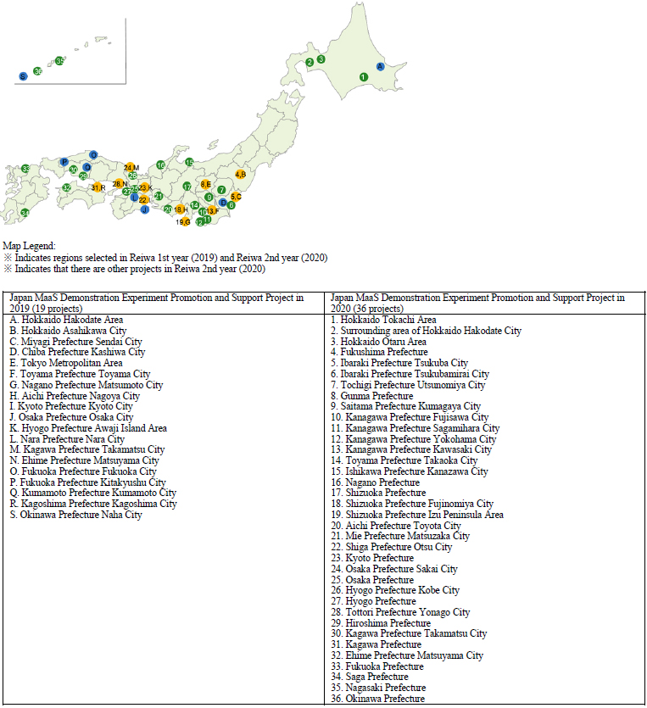The width and height of the screenshot is (647, 708).
Task: Click '36. Okinawa Prefecture' list entry
Action: click(377, 699)
